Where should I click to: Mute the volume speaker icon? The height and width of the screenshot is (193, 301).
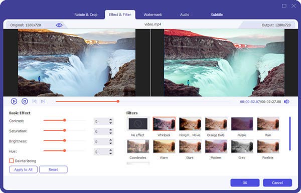click(x=286, y=101)
